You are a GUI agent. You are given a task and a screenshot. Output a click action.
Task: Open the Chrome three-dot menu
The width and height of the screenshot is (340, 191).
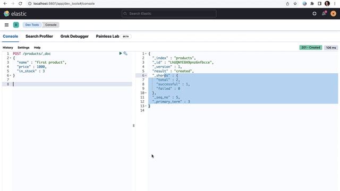(x=335, y=4)
